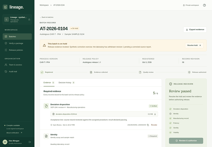The height and width of the screenshot is (147, 212).
Task: Open the workspace lock icon in switcher
Action: coord(29,20)
